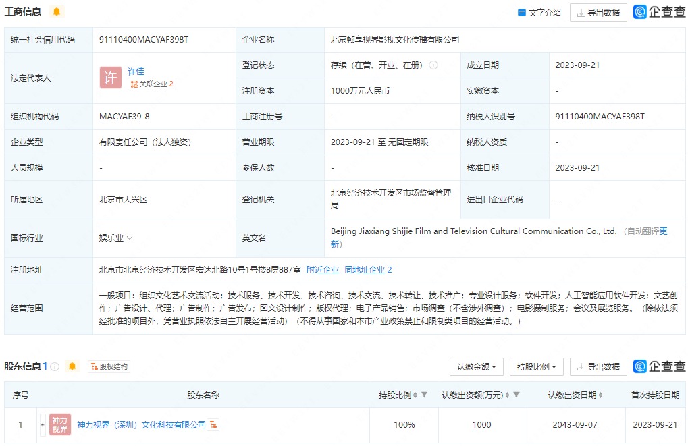Screen dimensions: 688x446
Task: Export business info with top 导出数据 button
Action: click(598, 12)
